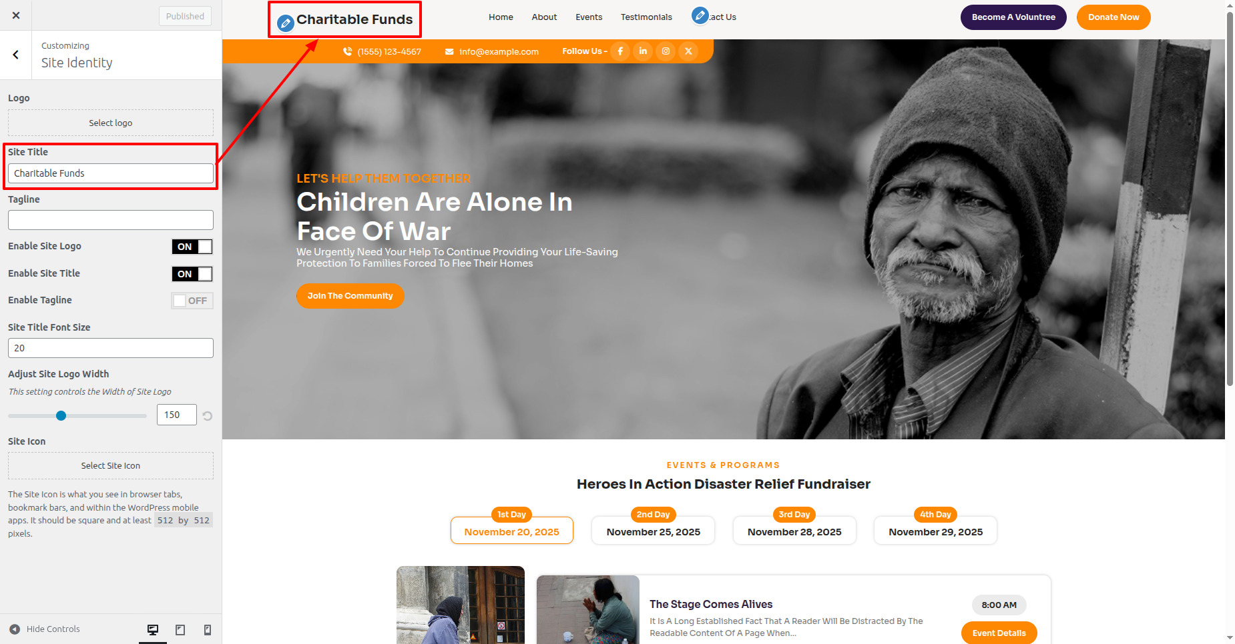Click the Donate Now button
Screen dimensions: 1235x644
point(1114,17)
